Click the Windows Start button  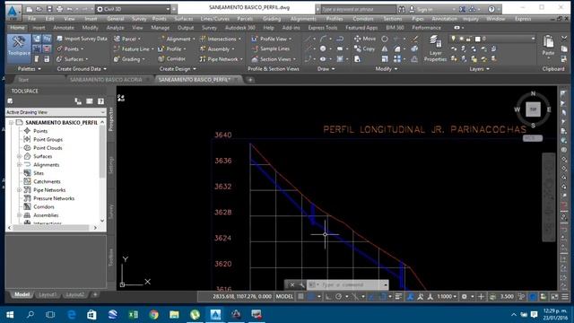tap(10, 314)
